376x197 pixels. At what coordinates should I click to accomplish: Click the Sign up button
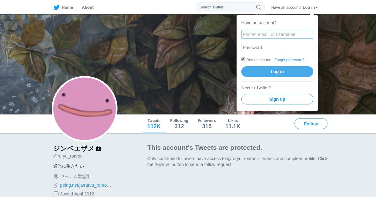click(x=277, y=99)
